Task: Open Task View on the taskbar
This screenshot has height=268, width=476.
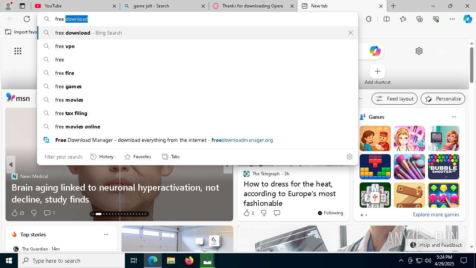Action: [134, 261]
